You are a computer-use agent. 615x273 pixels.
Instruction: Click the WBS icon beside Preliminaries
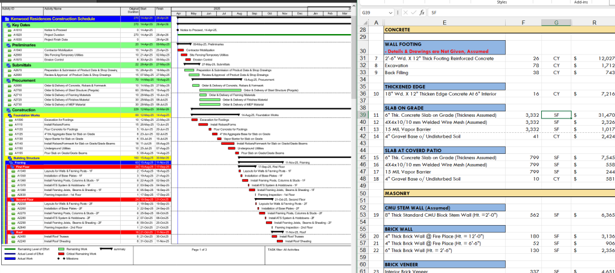(8, 45)
